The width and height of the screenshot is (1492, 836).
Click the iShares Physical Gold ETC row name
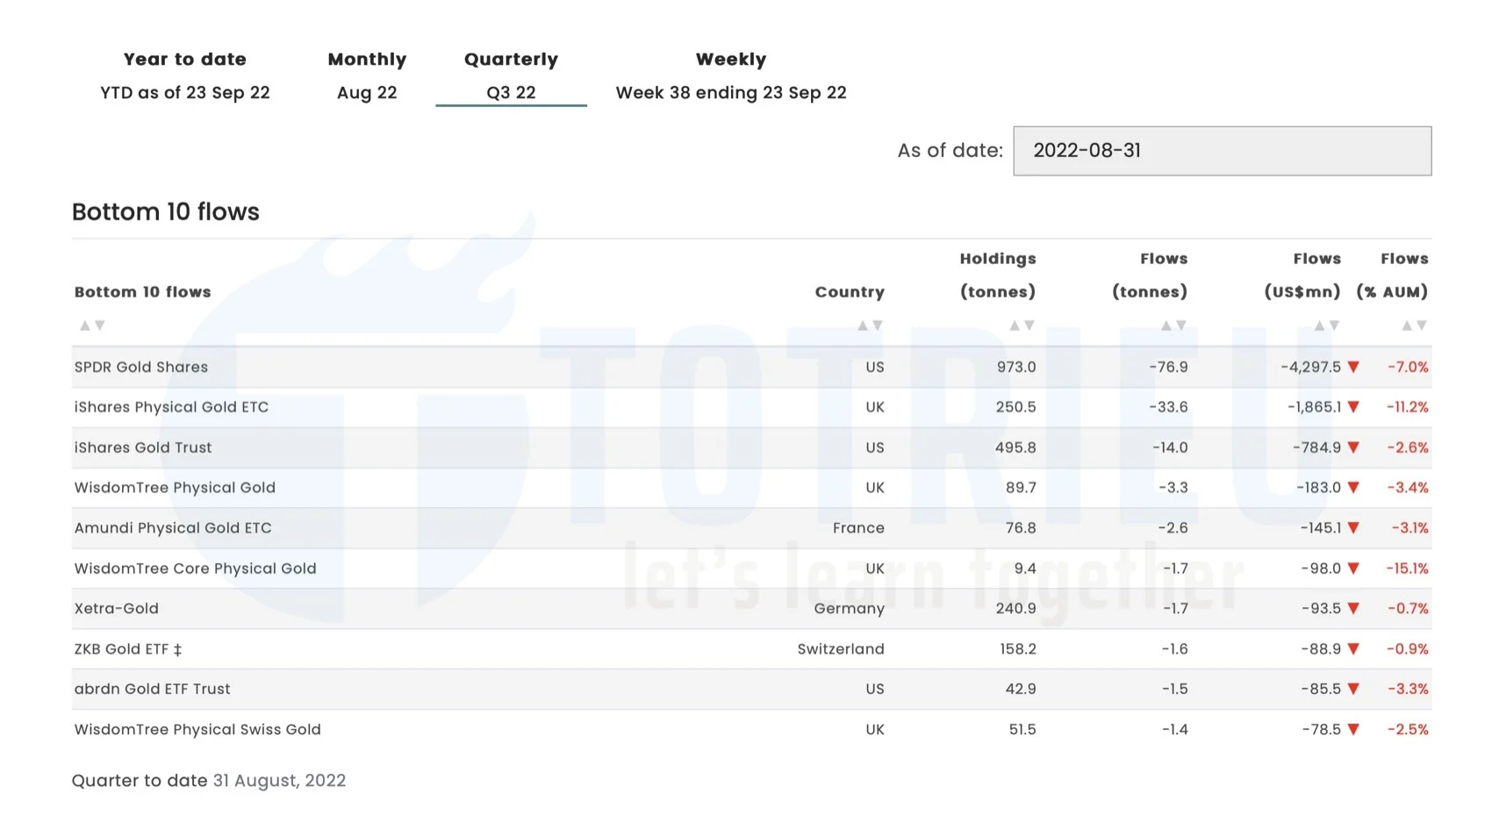point(171,407)
